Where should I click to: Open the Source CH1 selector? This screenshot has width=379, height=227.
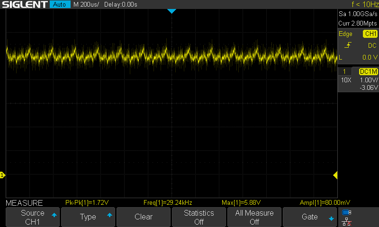[x=33, y=217]
